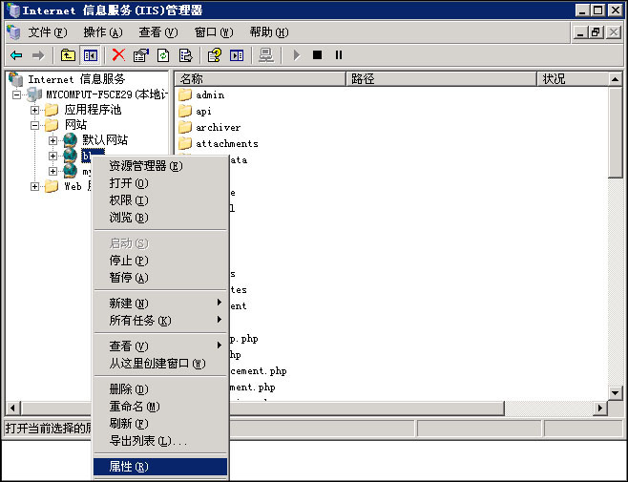The image size is (628, 482).
Task: Open the admin folder in the list
Action: (x=209, y=95)
